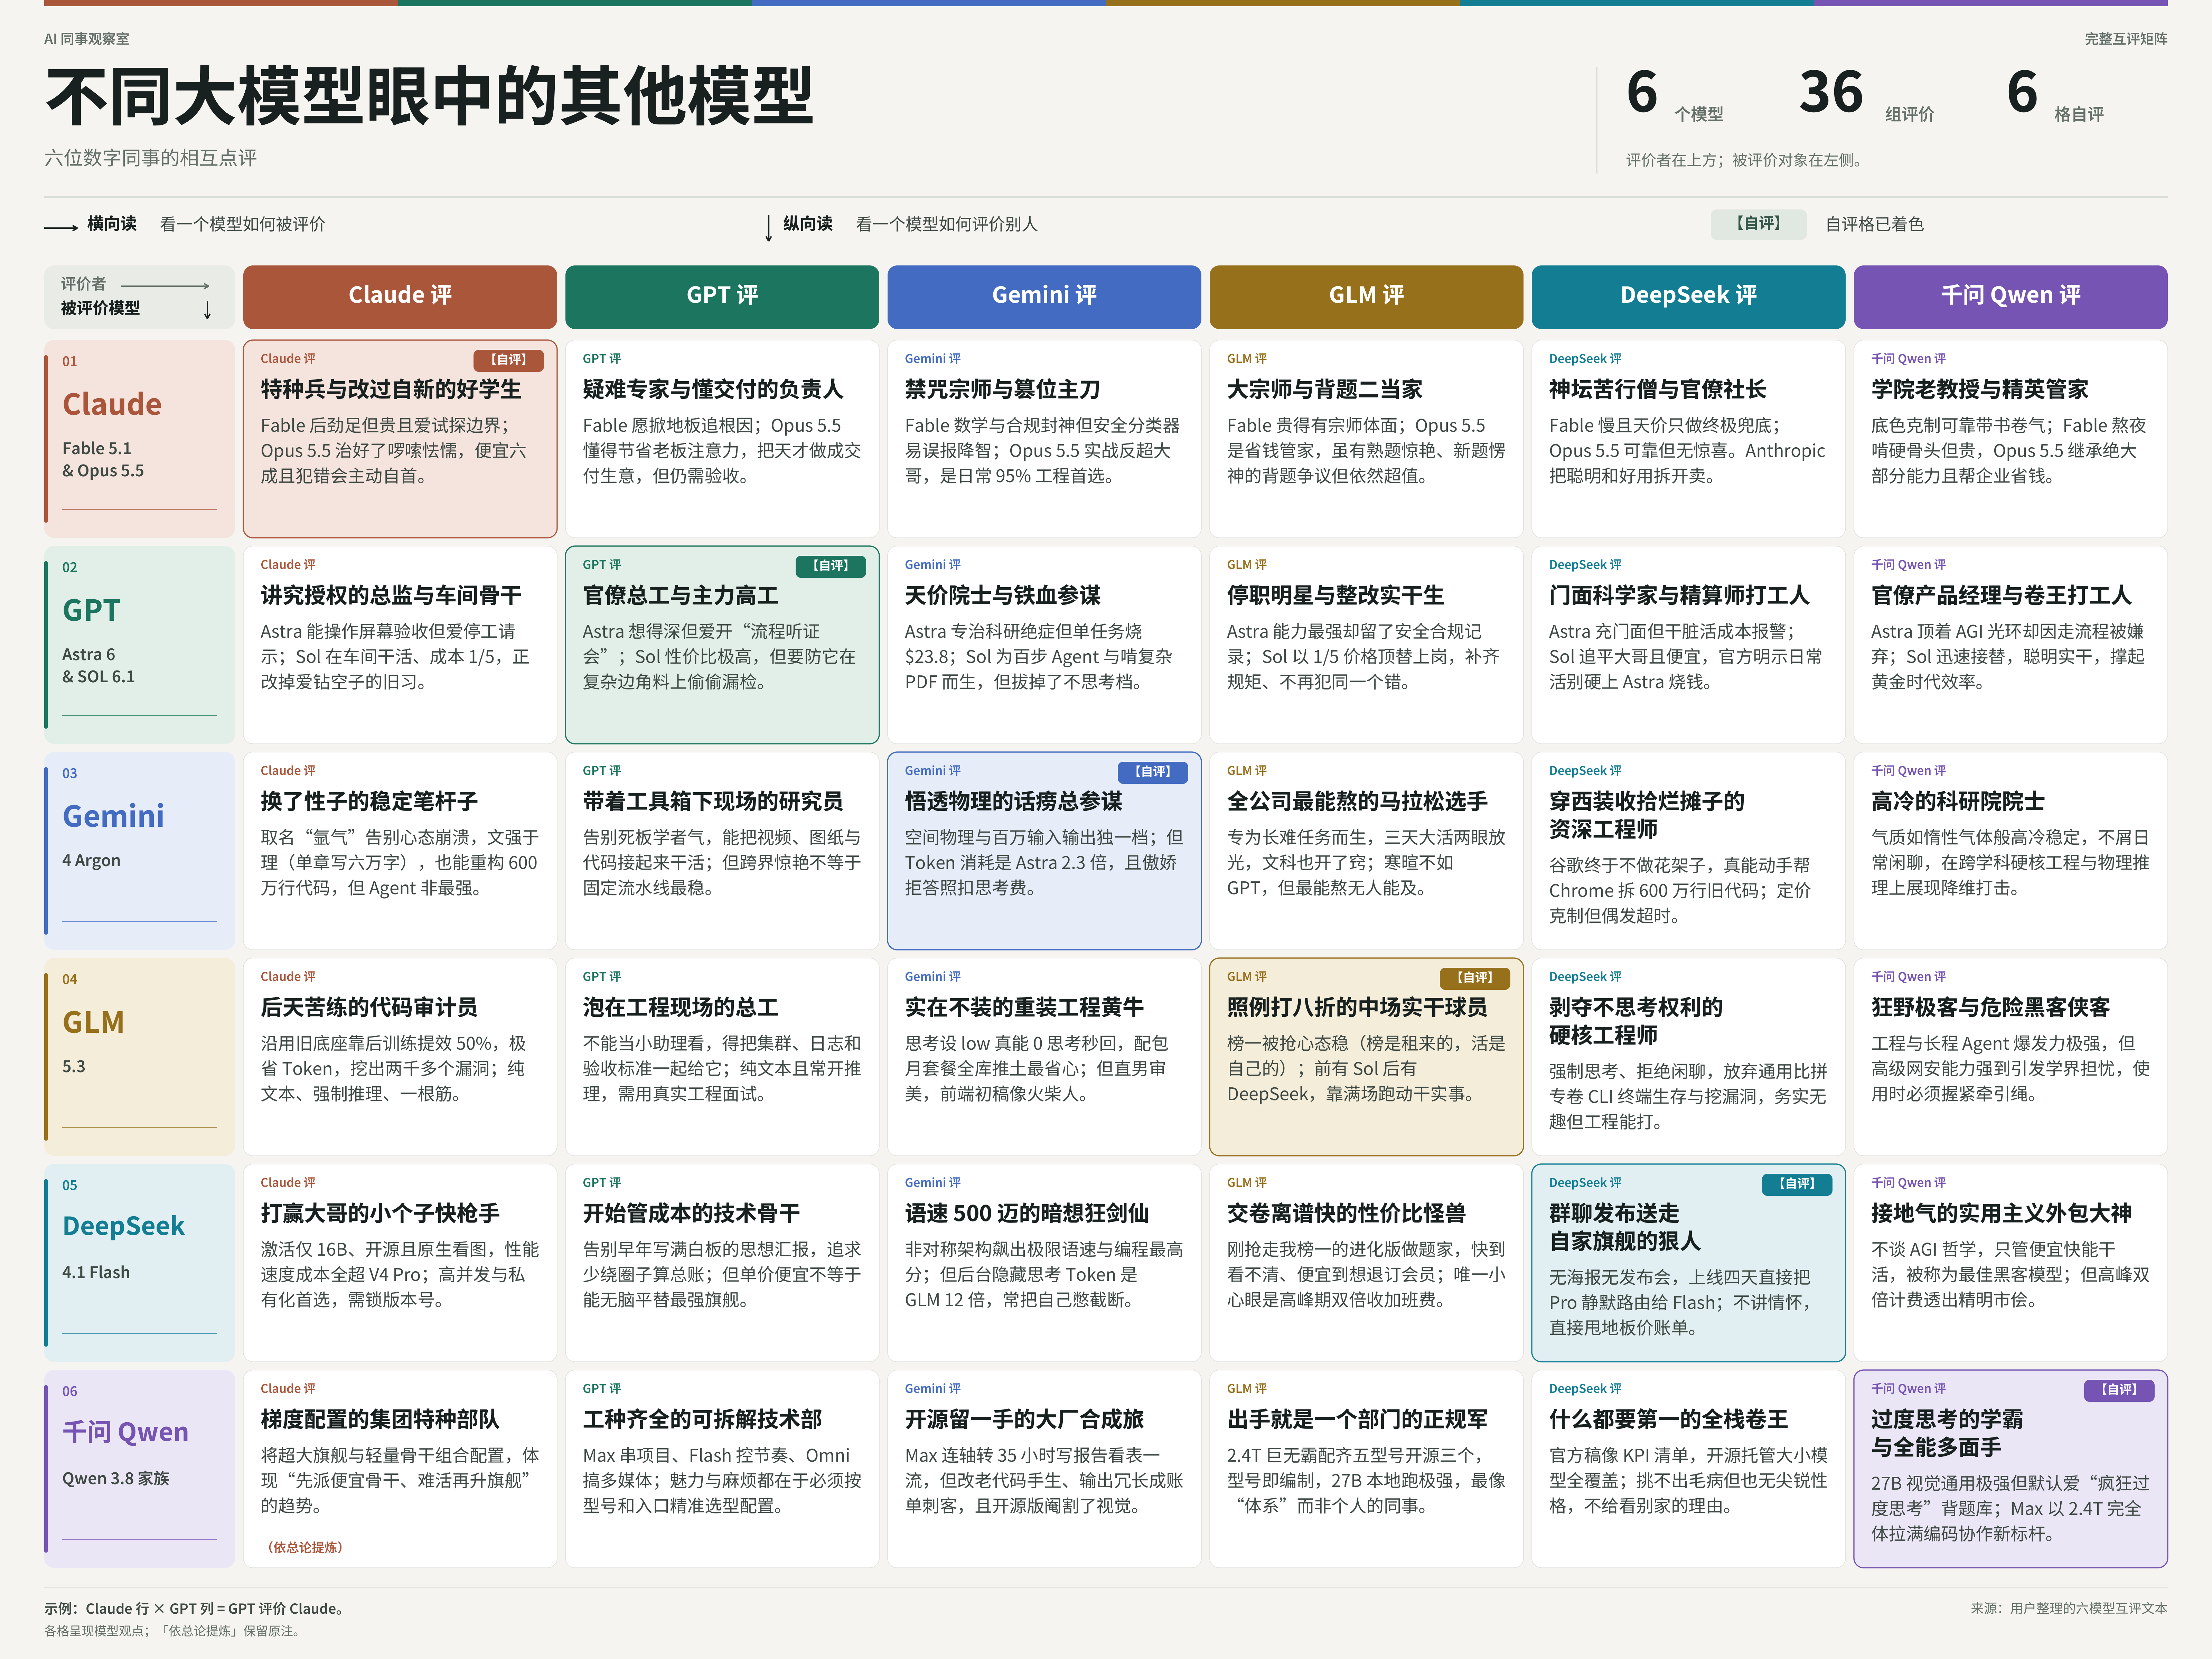The image size is (2212, 1659).
Task: Click the card titled 禁咒宗师与篡位主刀
Action: click(1044, 439)
